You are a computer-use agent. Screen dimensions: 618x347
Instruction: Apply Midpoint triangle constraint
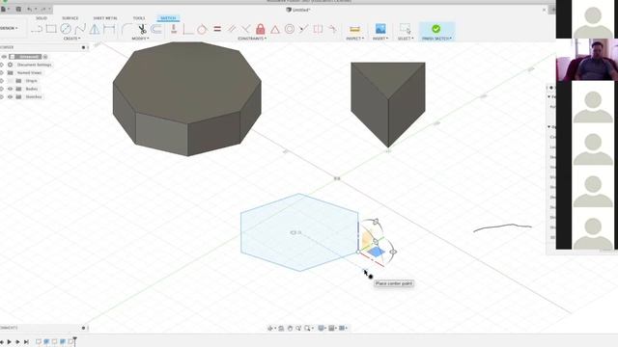(274, 29)
